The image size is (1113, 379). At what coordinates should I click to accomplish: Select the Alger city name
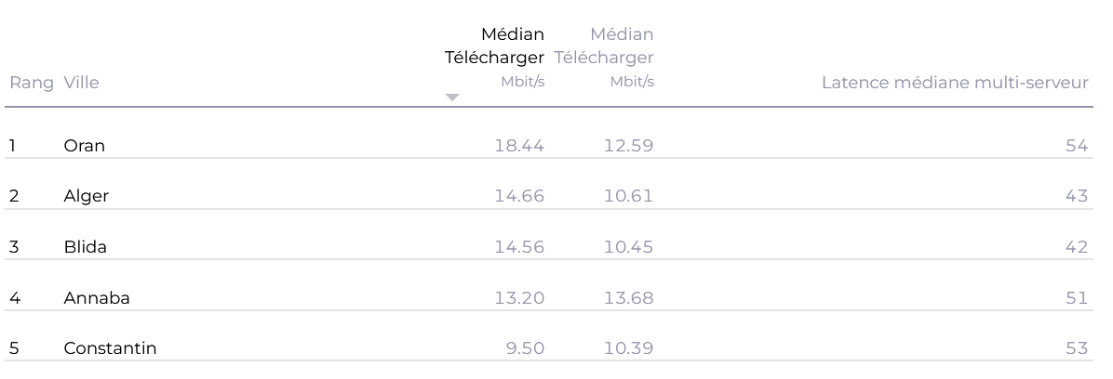tap(86, 196)
